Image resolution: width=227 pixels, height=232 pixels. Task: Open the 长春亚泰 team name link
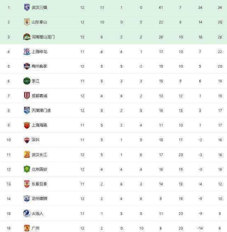[39, 184]
